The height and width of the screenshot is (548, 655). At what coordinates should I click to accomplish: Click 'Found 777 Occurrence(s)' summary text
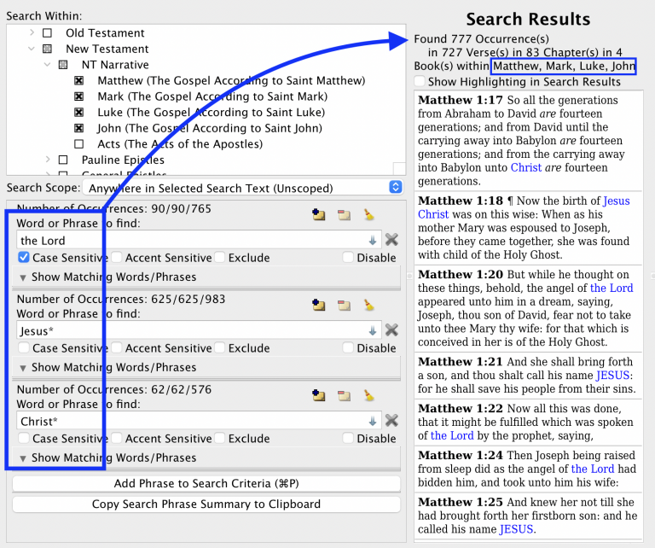click(481, 39)
